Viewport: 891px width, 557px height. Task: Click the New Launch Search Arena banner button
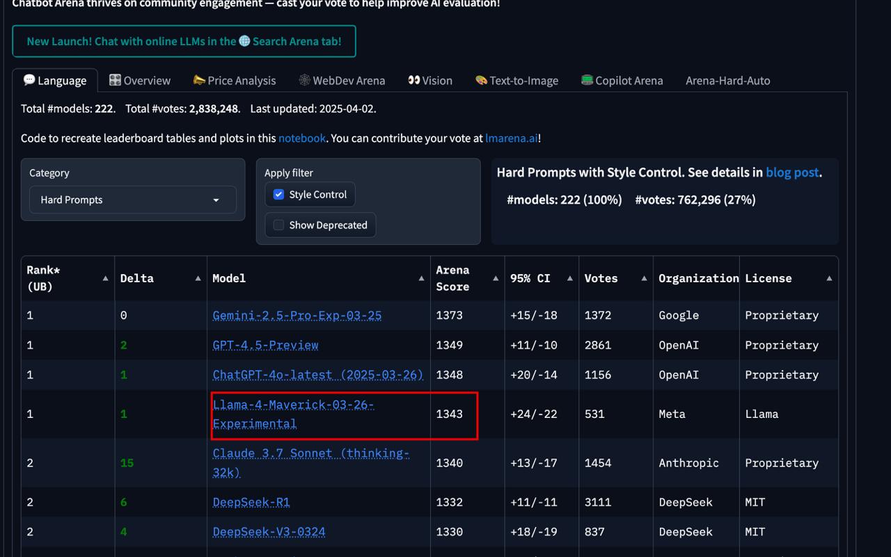click(184, 41)
